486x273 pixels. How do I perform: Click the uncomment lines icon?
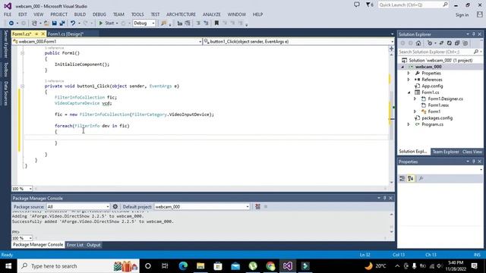(206, 24)
